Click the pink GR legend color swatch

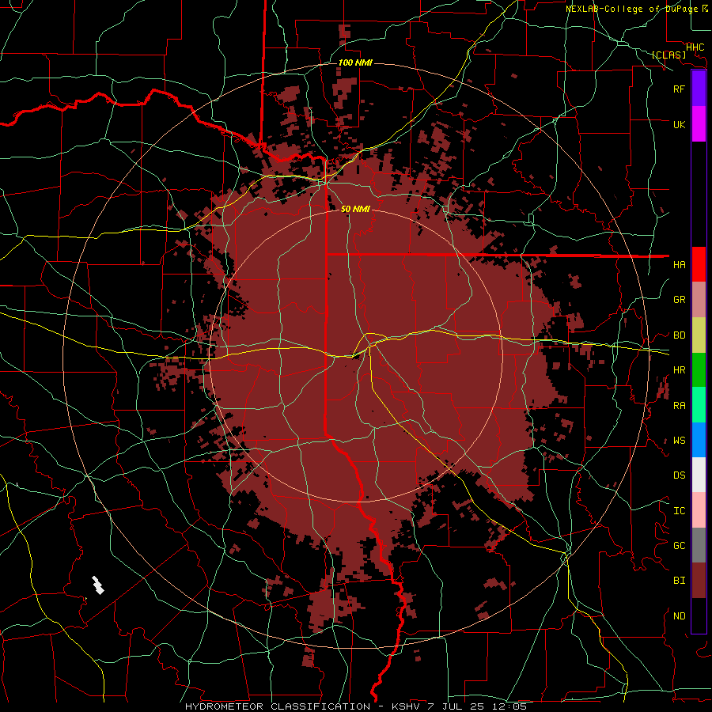pyautogui.click(x=699, y=300)
